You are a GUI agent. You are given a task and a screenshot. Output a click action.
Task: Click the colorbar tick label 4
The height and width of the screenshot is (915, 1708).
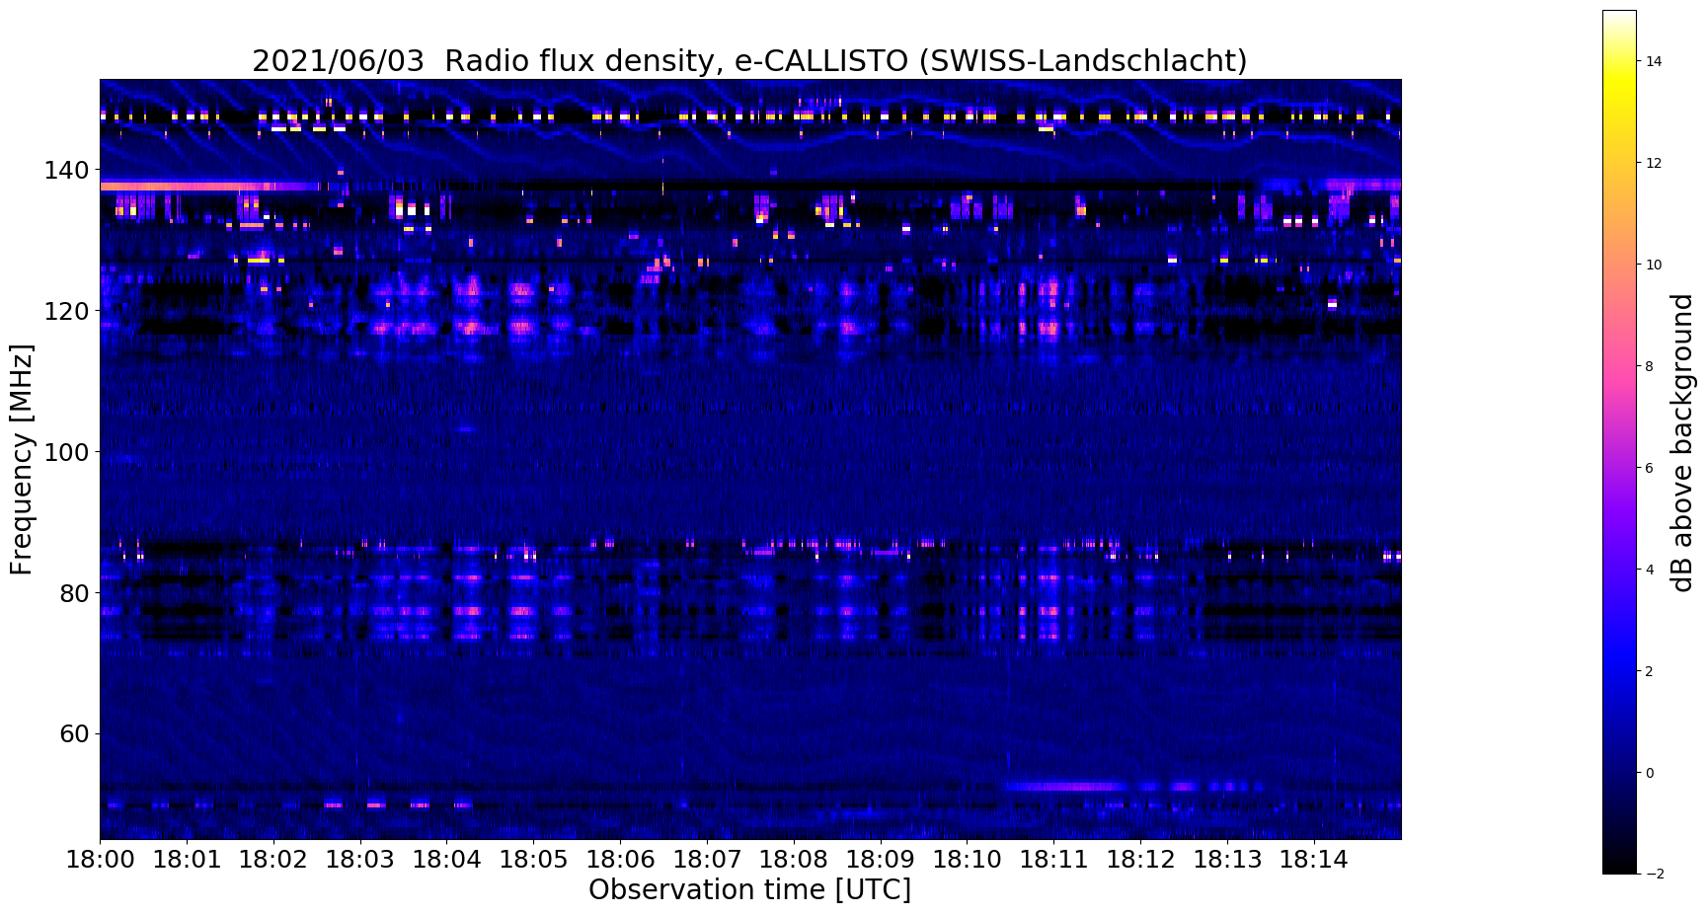click(1648, 570)
